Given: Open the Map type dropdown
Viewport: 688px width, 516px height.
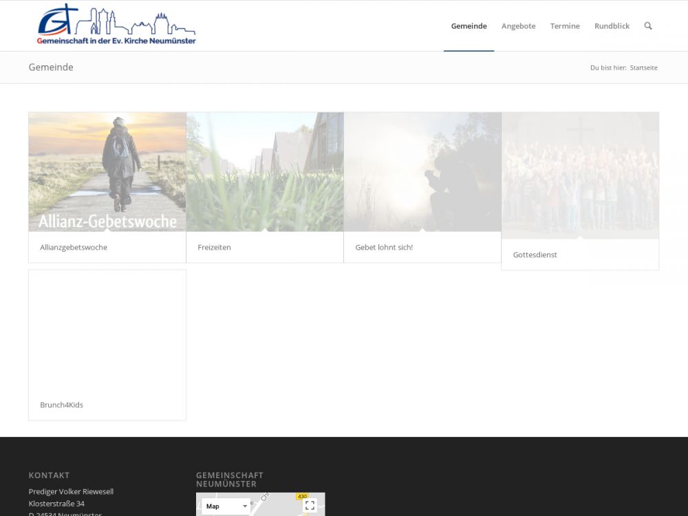Looking at the screenshot, I should (226, 506).
